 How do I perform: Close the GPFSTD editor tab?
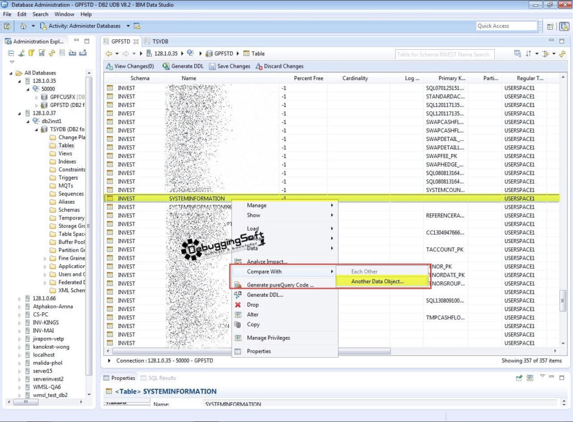(x=136, y=41)
